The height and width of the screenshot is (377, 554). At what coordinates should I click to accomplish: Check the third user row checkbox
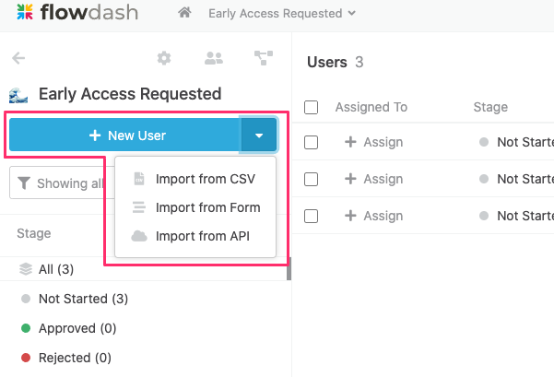pos(311,216)
